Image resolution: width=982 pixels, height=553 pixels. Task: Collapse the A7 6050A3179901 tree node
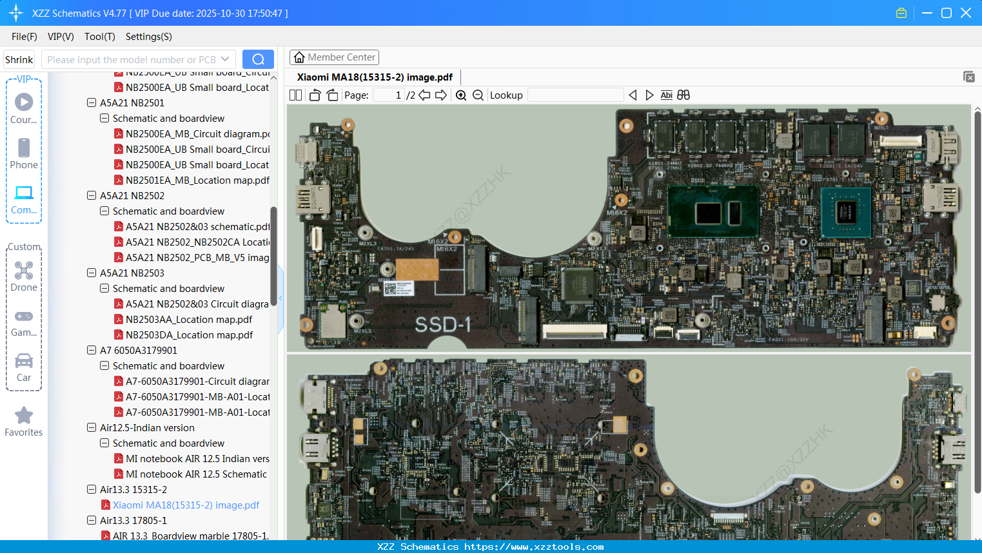click(92, 351)
